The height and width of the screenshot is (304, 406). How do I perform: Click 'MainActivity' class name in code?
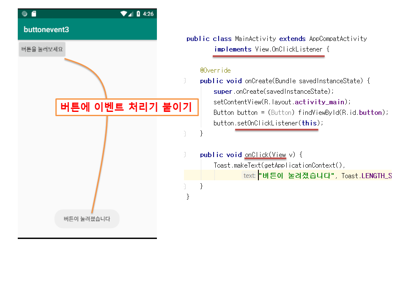tap(255, 39)
